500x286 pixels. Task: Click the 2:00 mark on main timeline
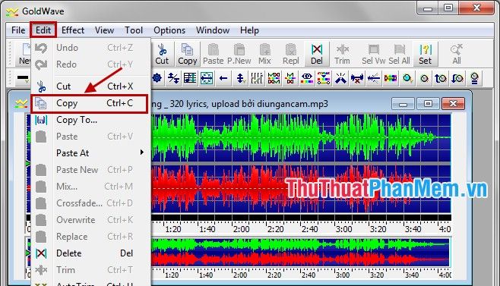click(x=241, y=229)
